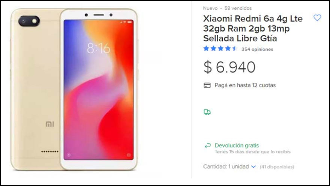
Task: Click the 59 vendidos label
Action: tap(238, 8)
